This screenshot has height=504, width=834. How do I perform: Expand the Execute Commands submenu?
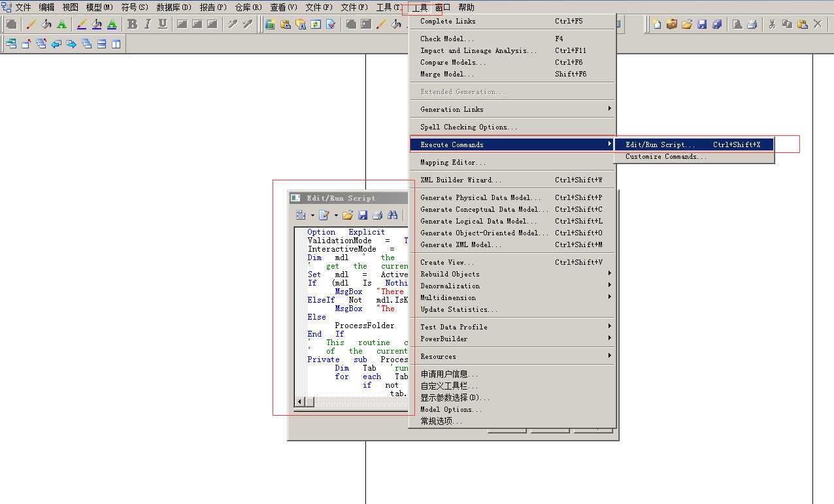click(x=513, y=144)
